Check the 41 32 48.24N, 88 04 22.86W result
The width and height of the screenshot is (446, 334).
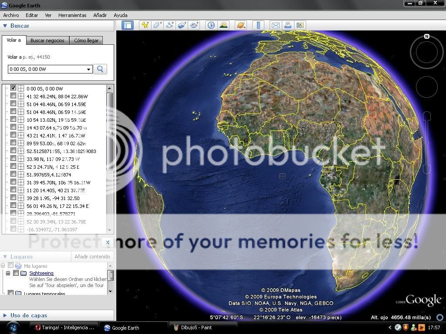point(13,96)
